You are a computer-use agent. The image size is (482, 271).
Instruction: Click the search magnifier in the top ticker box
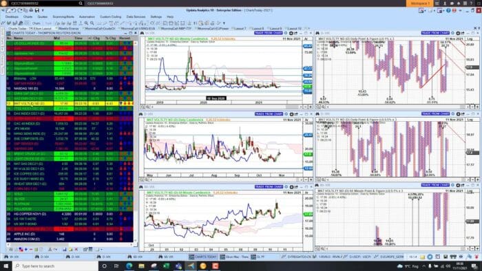coord(81,3)
